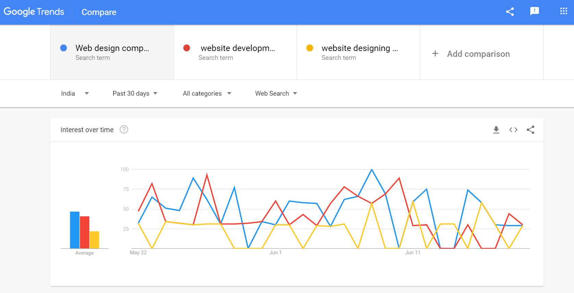Open the Google Trends logo home

pos(34,12)
